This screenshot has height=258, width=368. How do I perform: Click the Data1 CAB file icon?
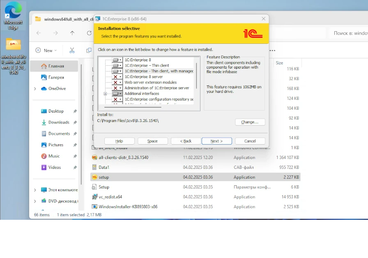pos(94,167)
